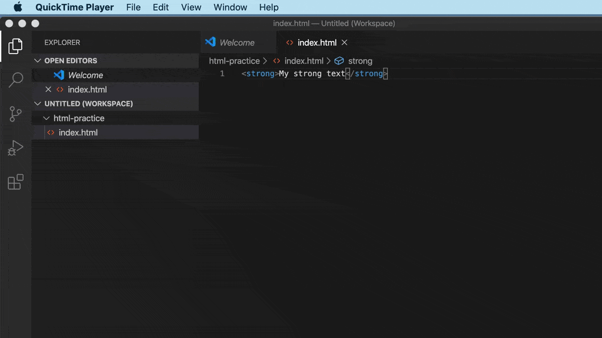Click HTML icon beside index.html in Open Editors
Image resolution: width=602 pixels, height=338 pixels.
point(60,90)
